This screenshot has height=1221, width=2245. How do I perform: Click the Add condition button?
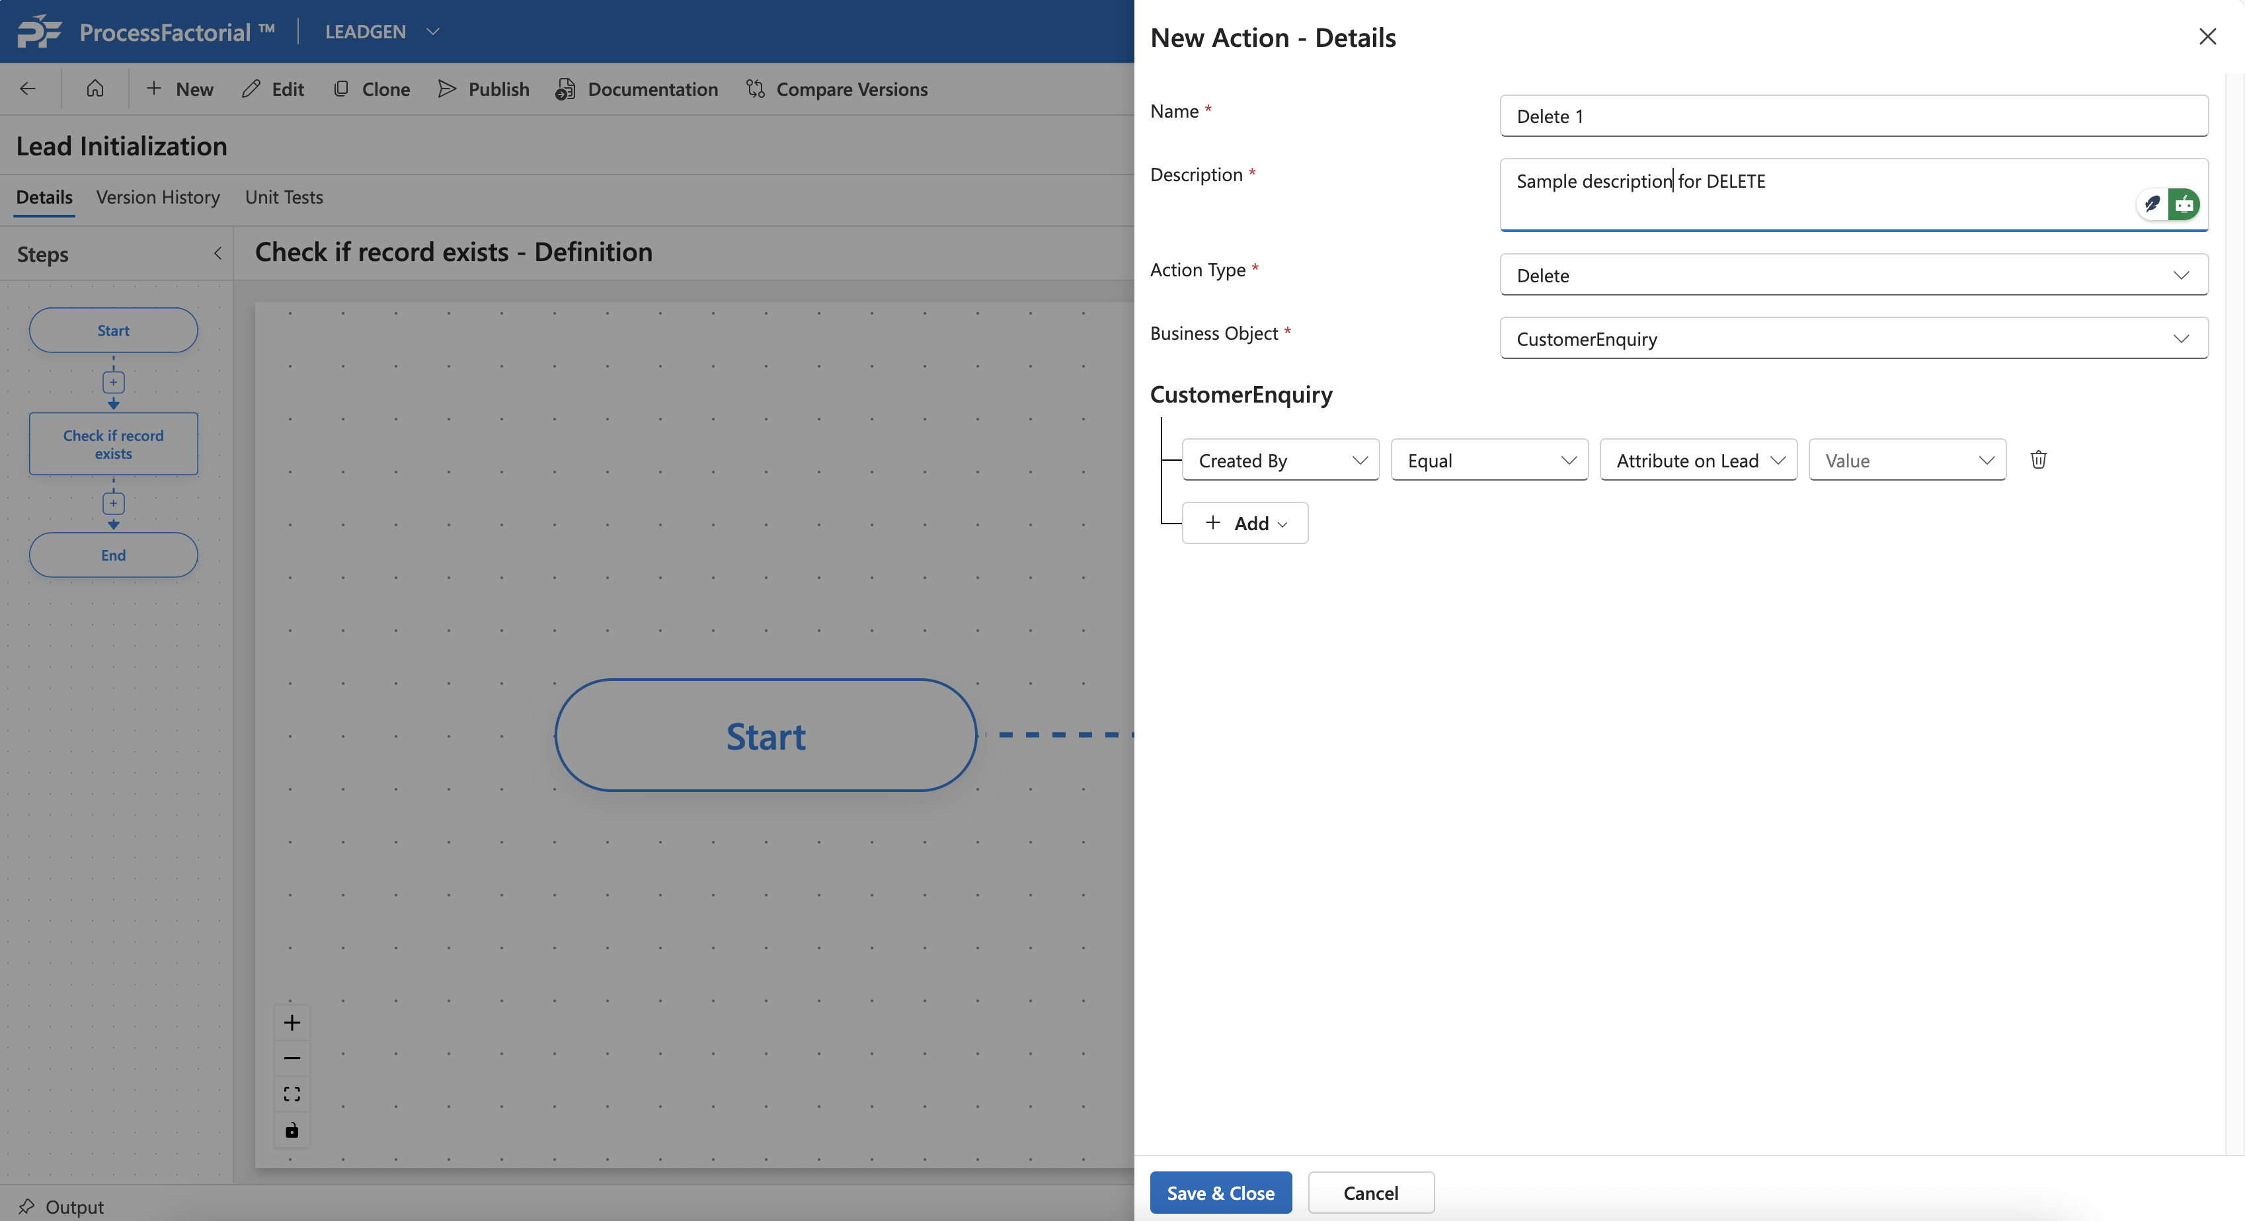coord(1245,523)
